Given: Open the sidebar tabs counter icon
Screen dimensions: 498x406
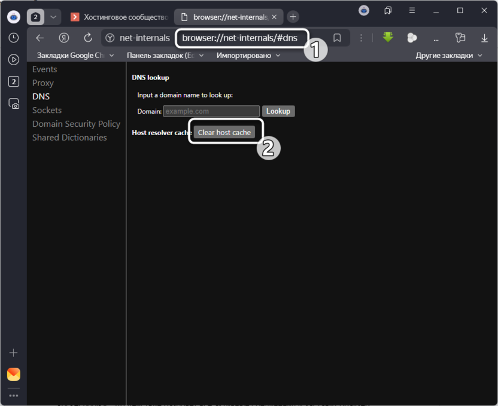Looking at the screenshot, I should point(14,81).
